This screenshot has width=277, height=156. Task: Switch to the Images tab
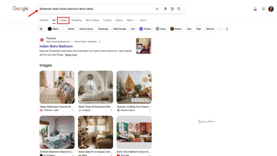tap(63, 20)
